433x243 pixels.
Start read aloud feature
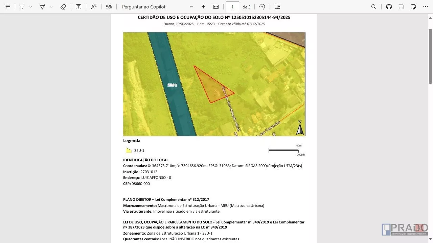[x=94, y=7]
